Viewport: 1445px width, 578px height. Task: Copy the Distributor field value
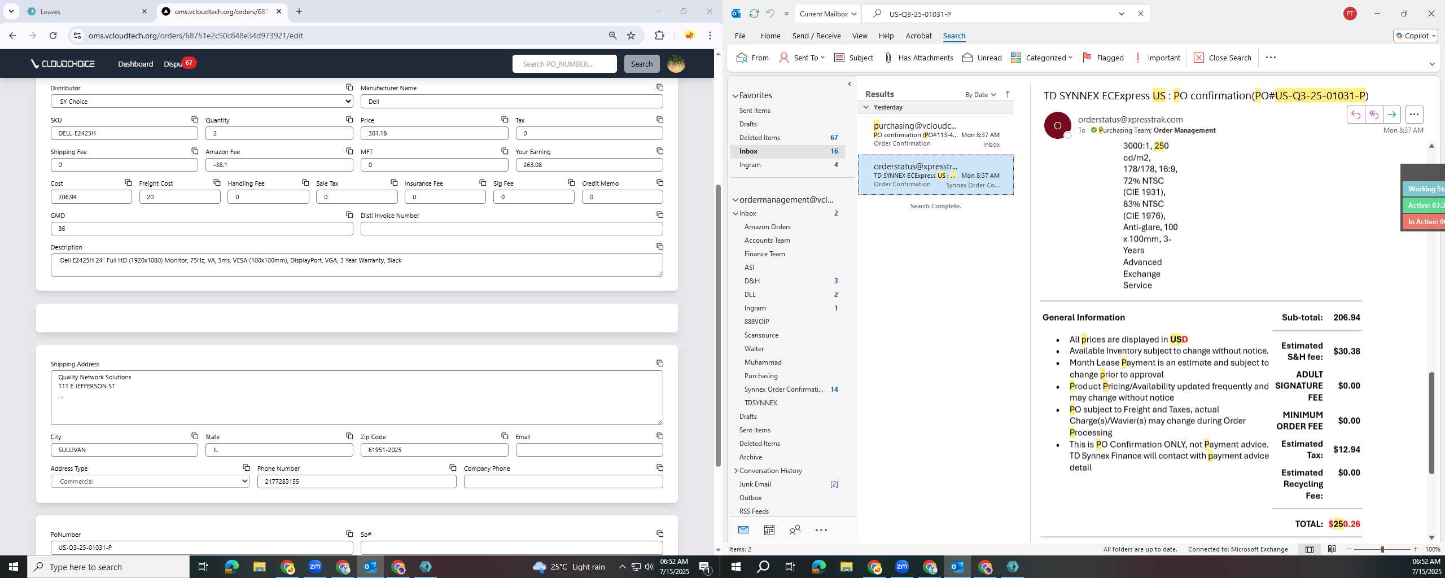pos(349,87)
